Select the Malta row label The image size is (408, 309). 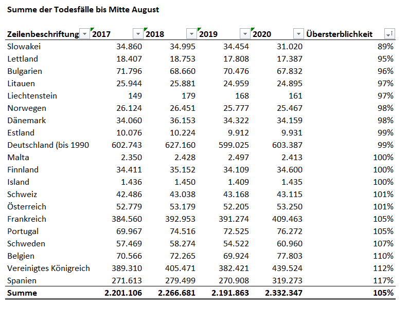click(18, 158)
